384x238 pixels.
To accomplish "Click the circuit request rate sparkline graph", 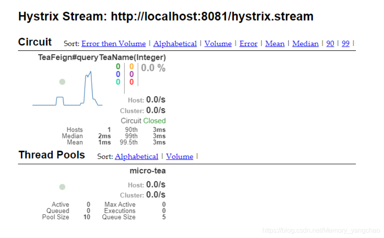I will (x=67, y=89).
